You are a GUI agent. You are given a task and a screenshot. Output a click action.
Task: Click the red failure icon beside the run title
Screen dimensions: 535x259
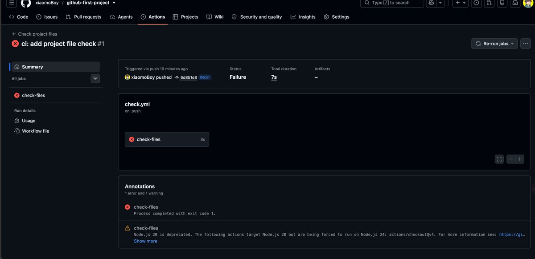point(15,44)
